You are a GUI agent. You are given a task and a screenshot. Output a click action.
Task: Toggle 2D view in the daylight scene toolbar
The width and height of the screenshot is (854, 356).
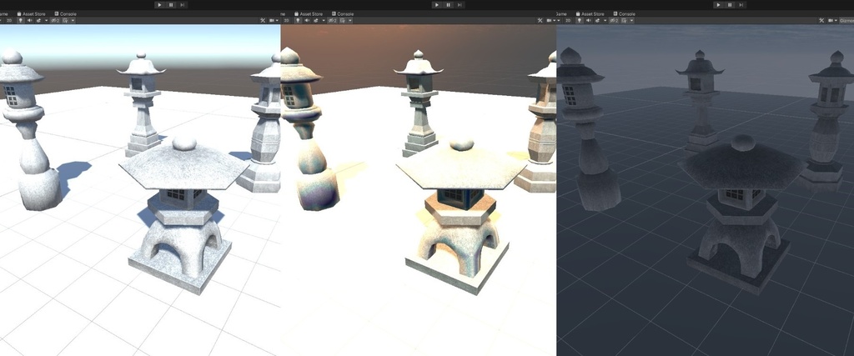pos(9,20)
